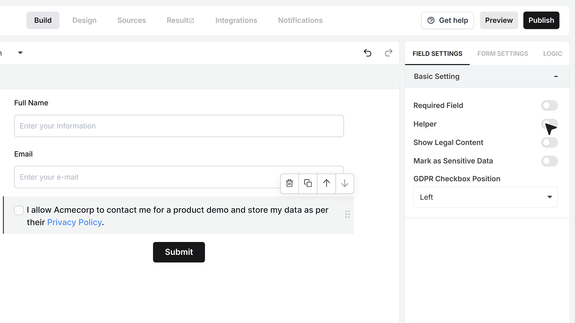
Task: Duplicate the field using the copy icon
Action: tap(308, 183)
